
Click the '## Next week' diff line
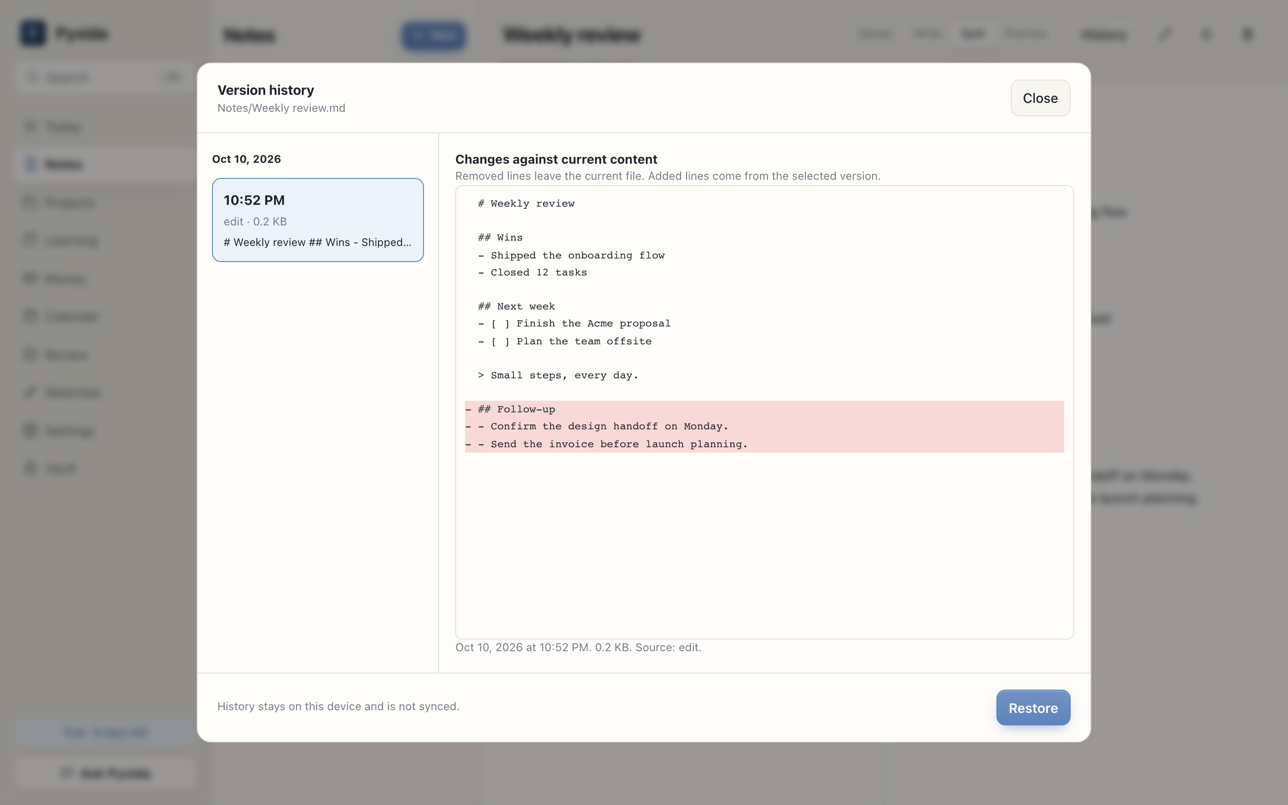(764, 306)
